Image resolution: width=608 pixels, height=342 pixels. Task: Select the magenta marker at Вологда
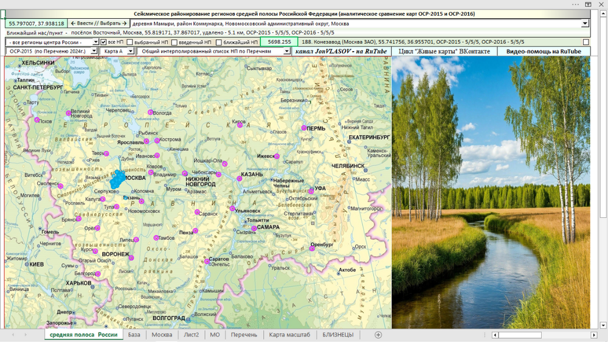[150, 112]
